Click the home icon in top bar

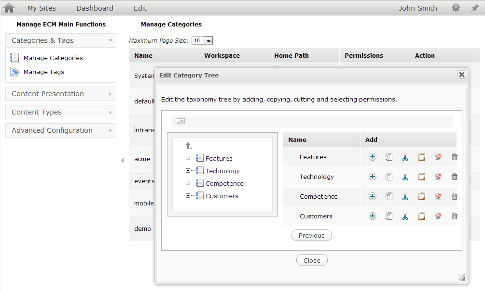(9, 8)
